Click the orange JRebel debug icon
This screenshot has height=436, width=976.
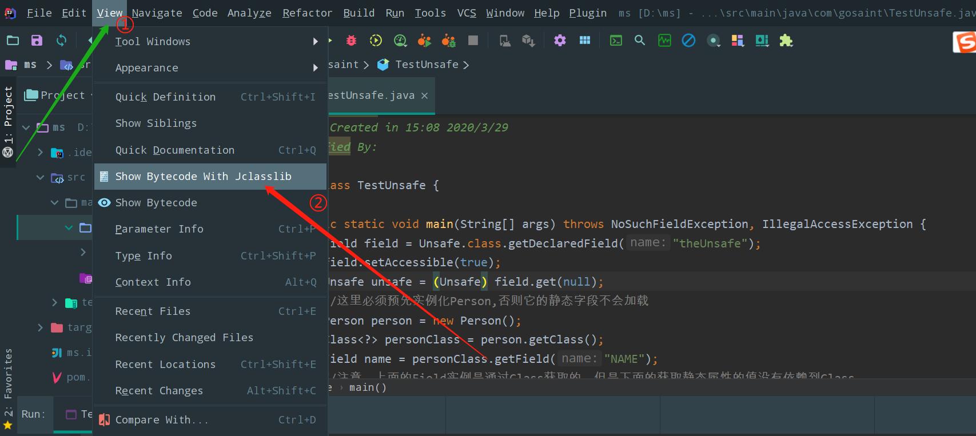point(449,41)
